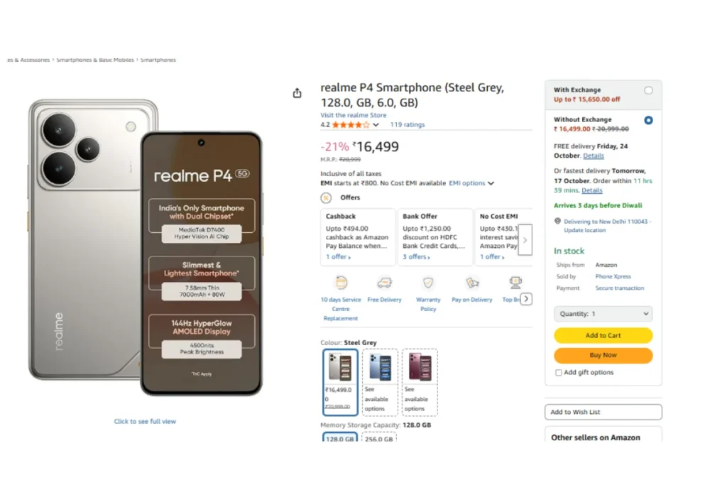Select the Without Exchange radio option
The width and height of the screenshot is (727, 485).
point(648,120)
